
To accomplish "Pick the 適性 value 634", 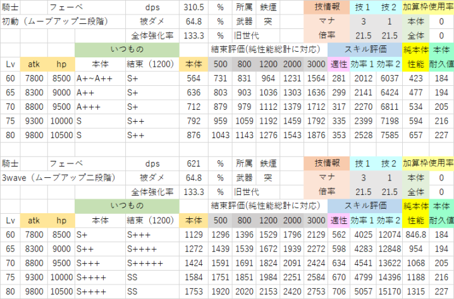I will pos(339,263).
